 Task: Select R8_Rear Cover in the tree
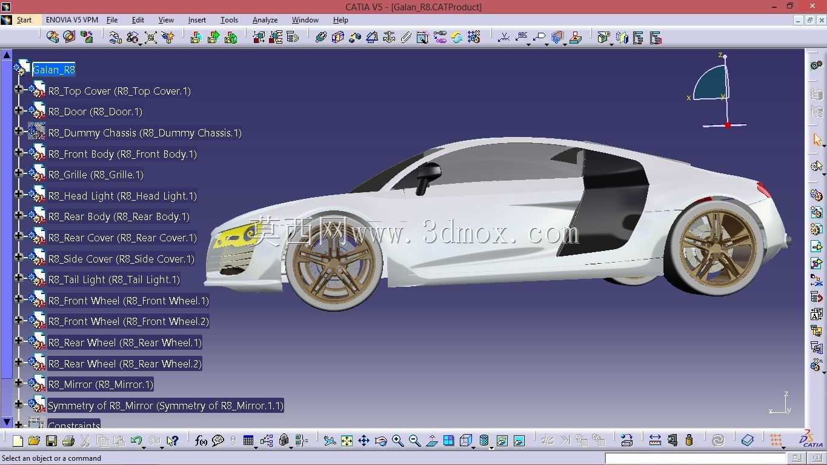pyautogui.click(x=122, y=238)
